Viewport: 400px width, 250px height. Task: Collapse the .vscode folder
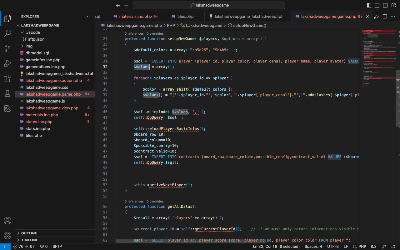coord(55,32)
